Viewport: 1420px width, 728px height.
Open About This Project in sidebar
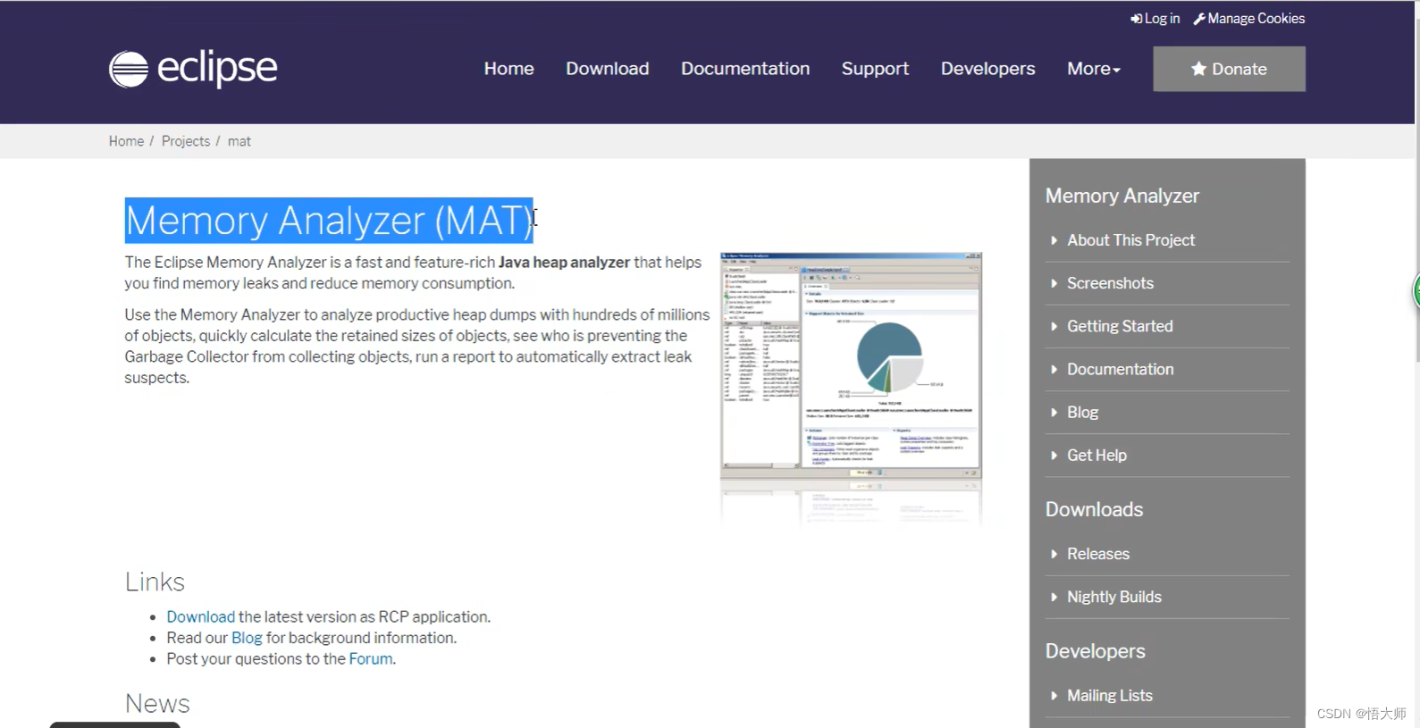pyautogui.click(x=1130, y=240)
